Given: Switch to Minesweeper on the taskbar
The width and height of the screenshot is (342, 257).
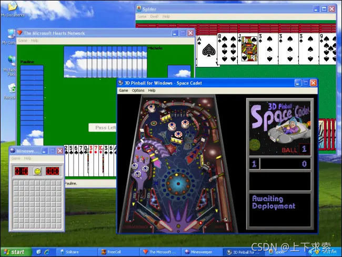Looking at the screenshot, I should click(202, 252).
